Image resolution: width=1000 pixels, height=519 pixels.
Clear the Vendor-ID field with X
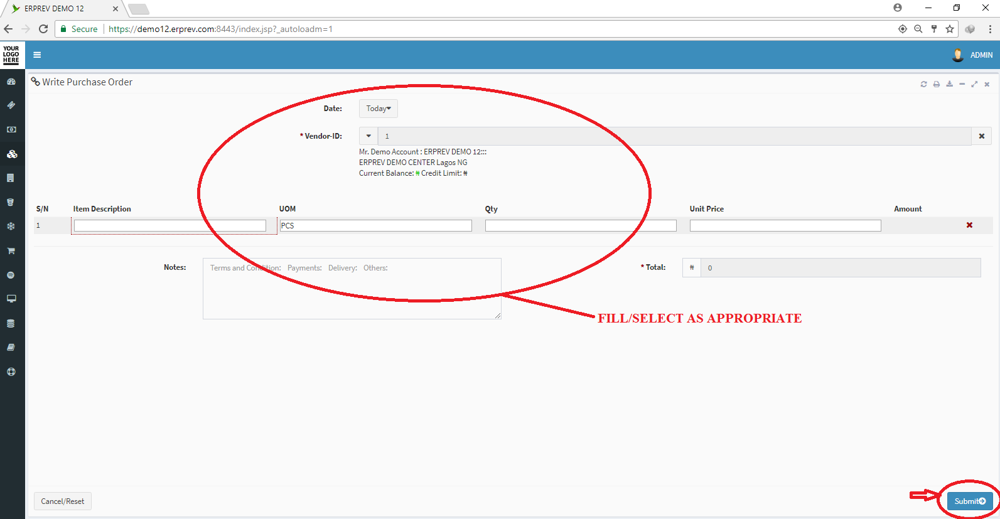click(x=982, y=136)
